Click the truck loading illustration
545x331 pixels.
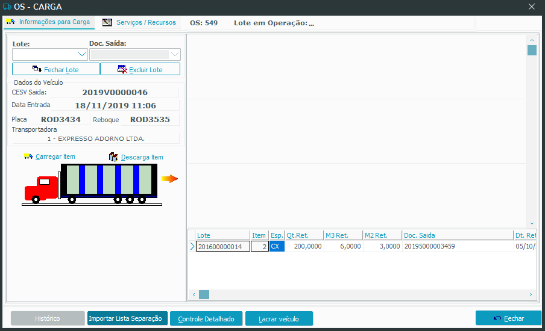pyautogui.click(x=92, y=185)
